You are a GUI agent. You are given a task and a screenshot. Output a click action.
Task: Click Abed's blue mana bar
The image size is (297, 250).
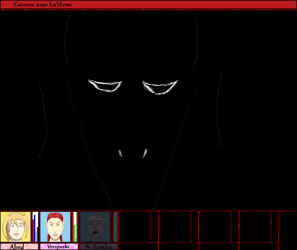pyautogui.click(x=34, y=229)
